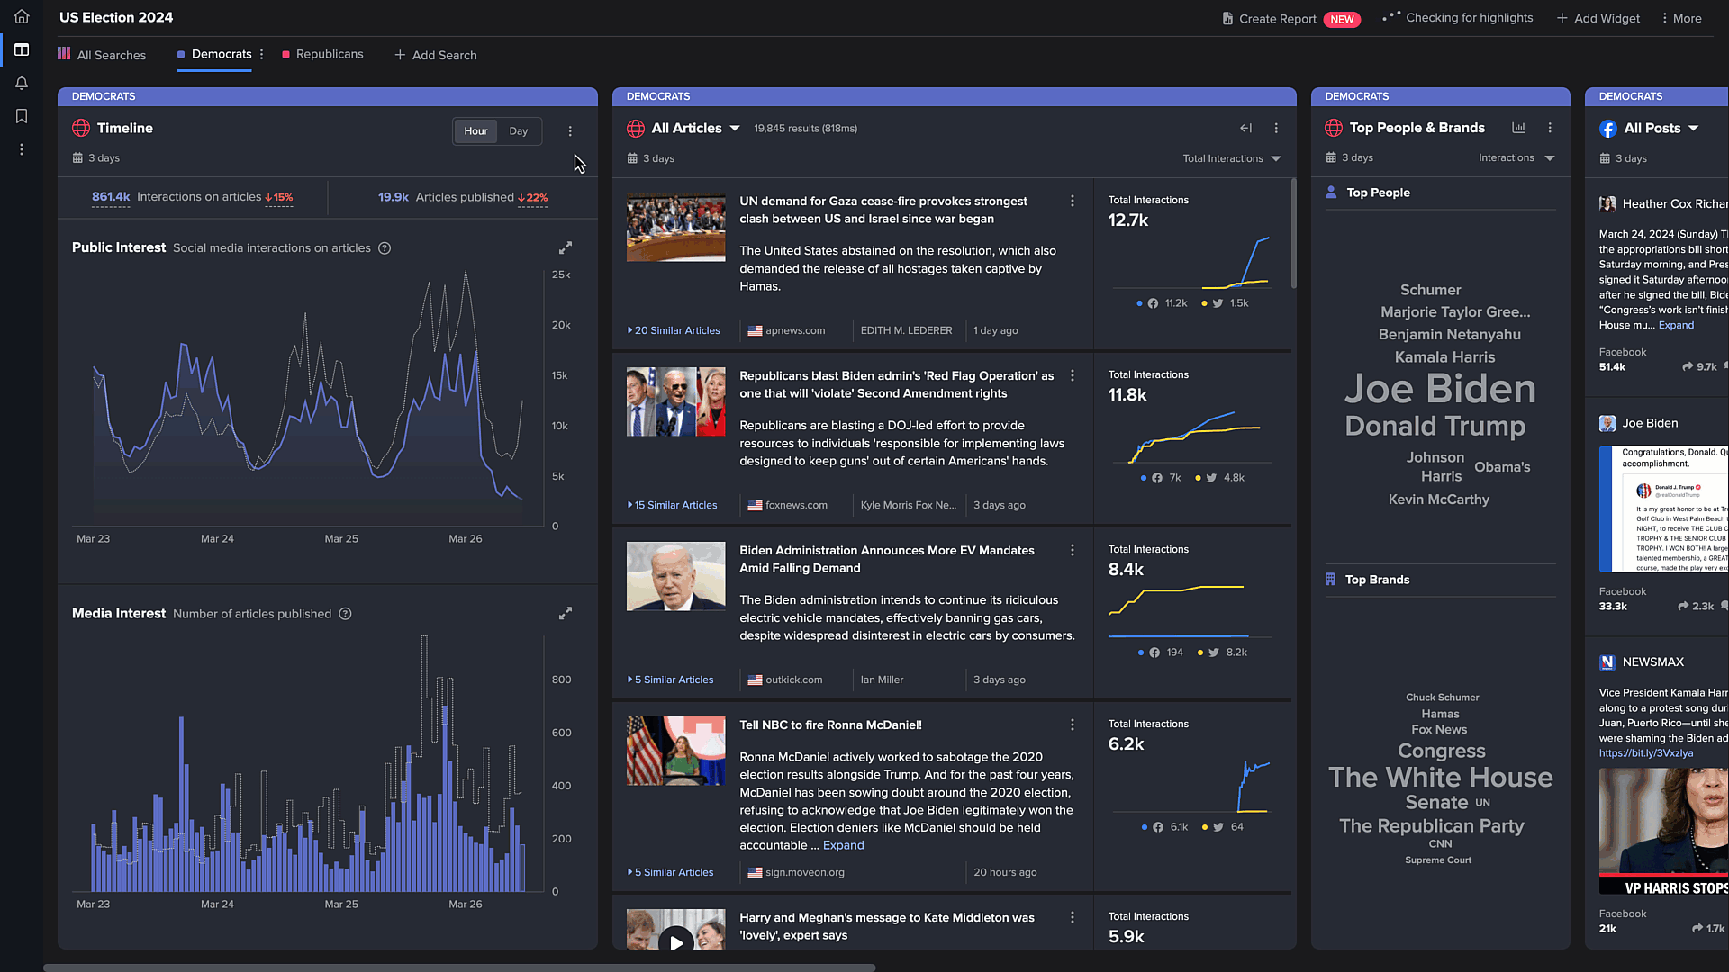Expand the All Articles filter dropdown
Image resolution: width=1729 pixels, height=972 pixels.
[x=736, y=128]
